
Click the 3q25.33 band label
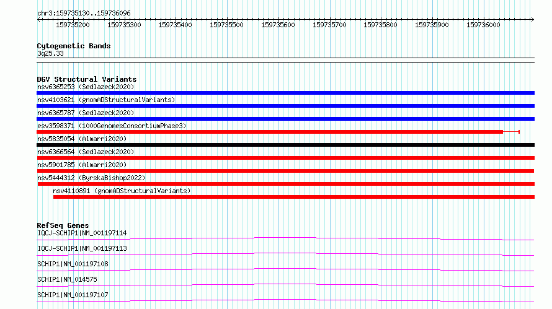pyautogui.click(x=50, y=53)
